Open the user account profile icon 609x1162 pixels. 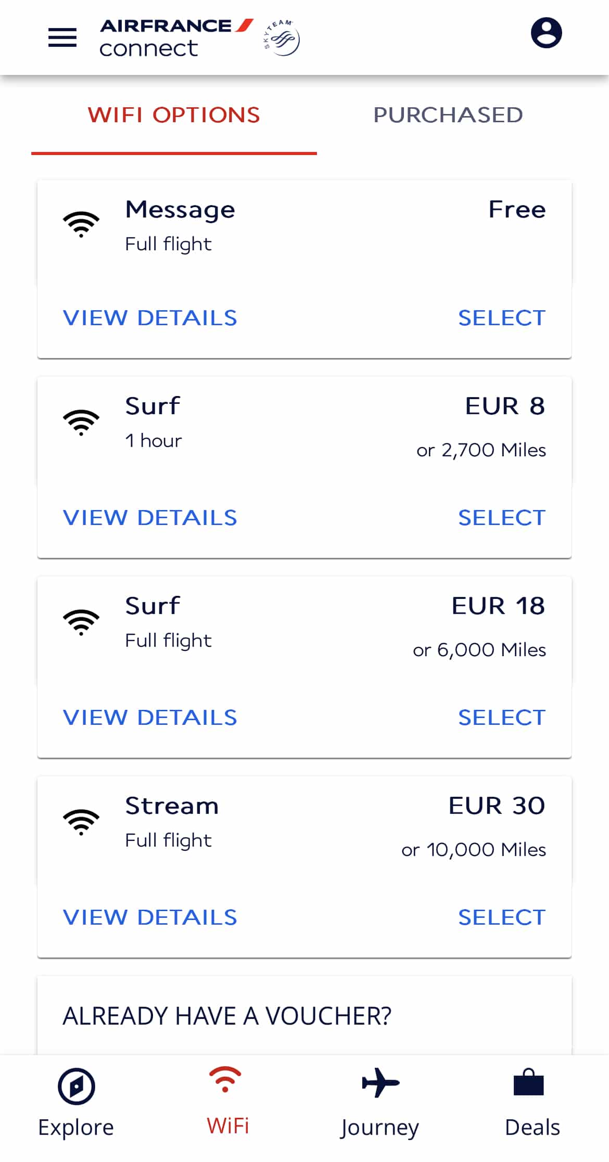pyautogui.click(x=546, y=33)
